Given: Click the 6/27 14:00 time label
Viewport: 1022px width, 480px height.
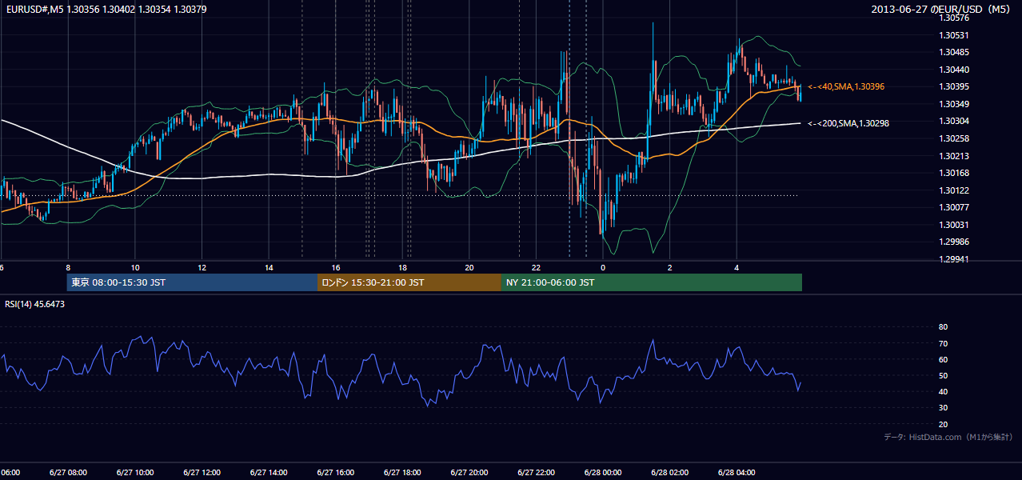Looking at the screenshot, I should tap(269, 473).
